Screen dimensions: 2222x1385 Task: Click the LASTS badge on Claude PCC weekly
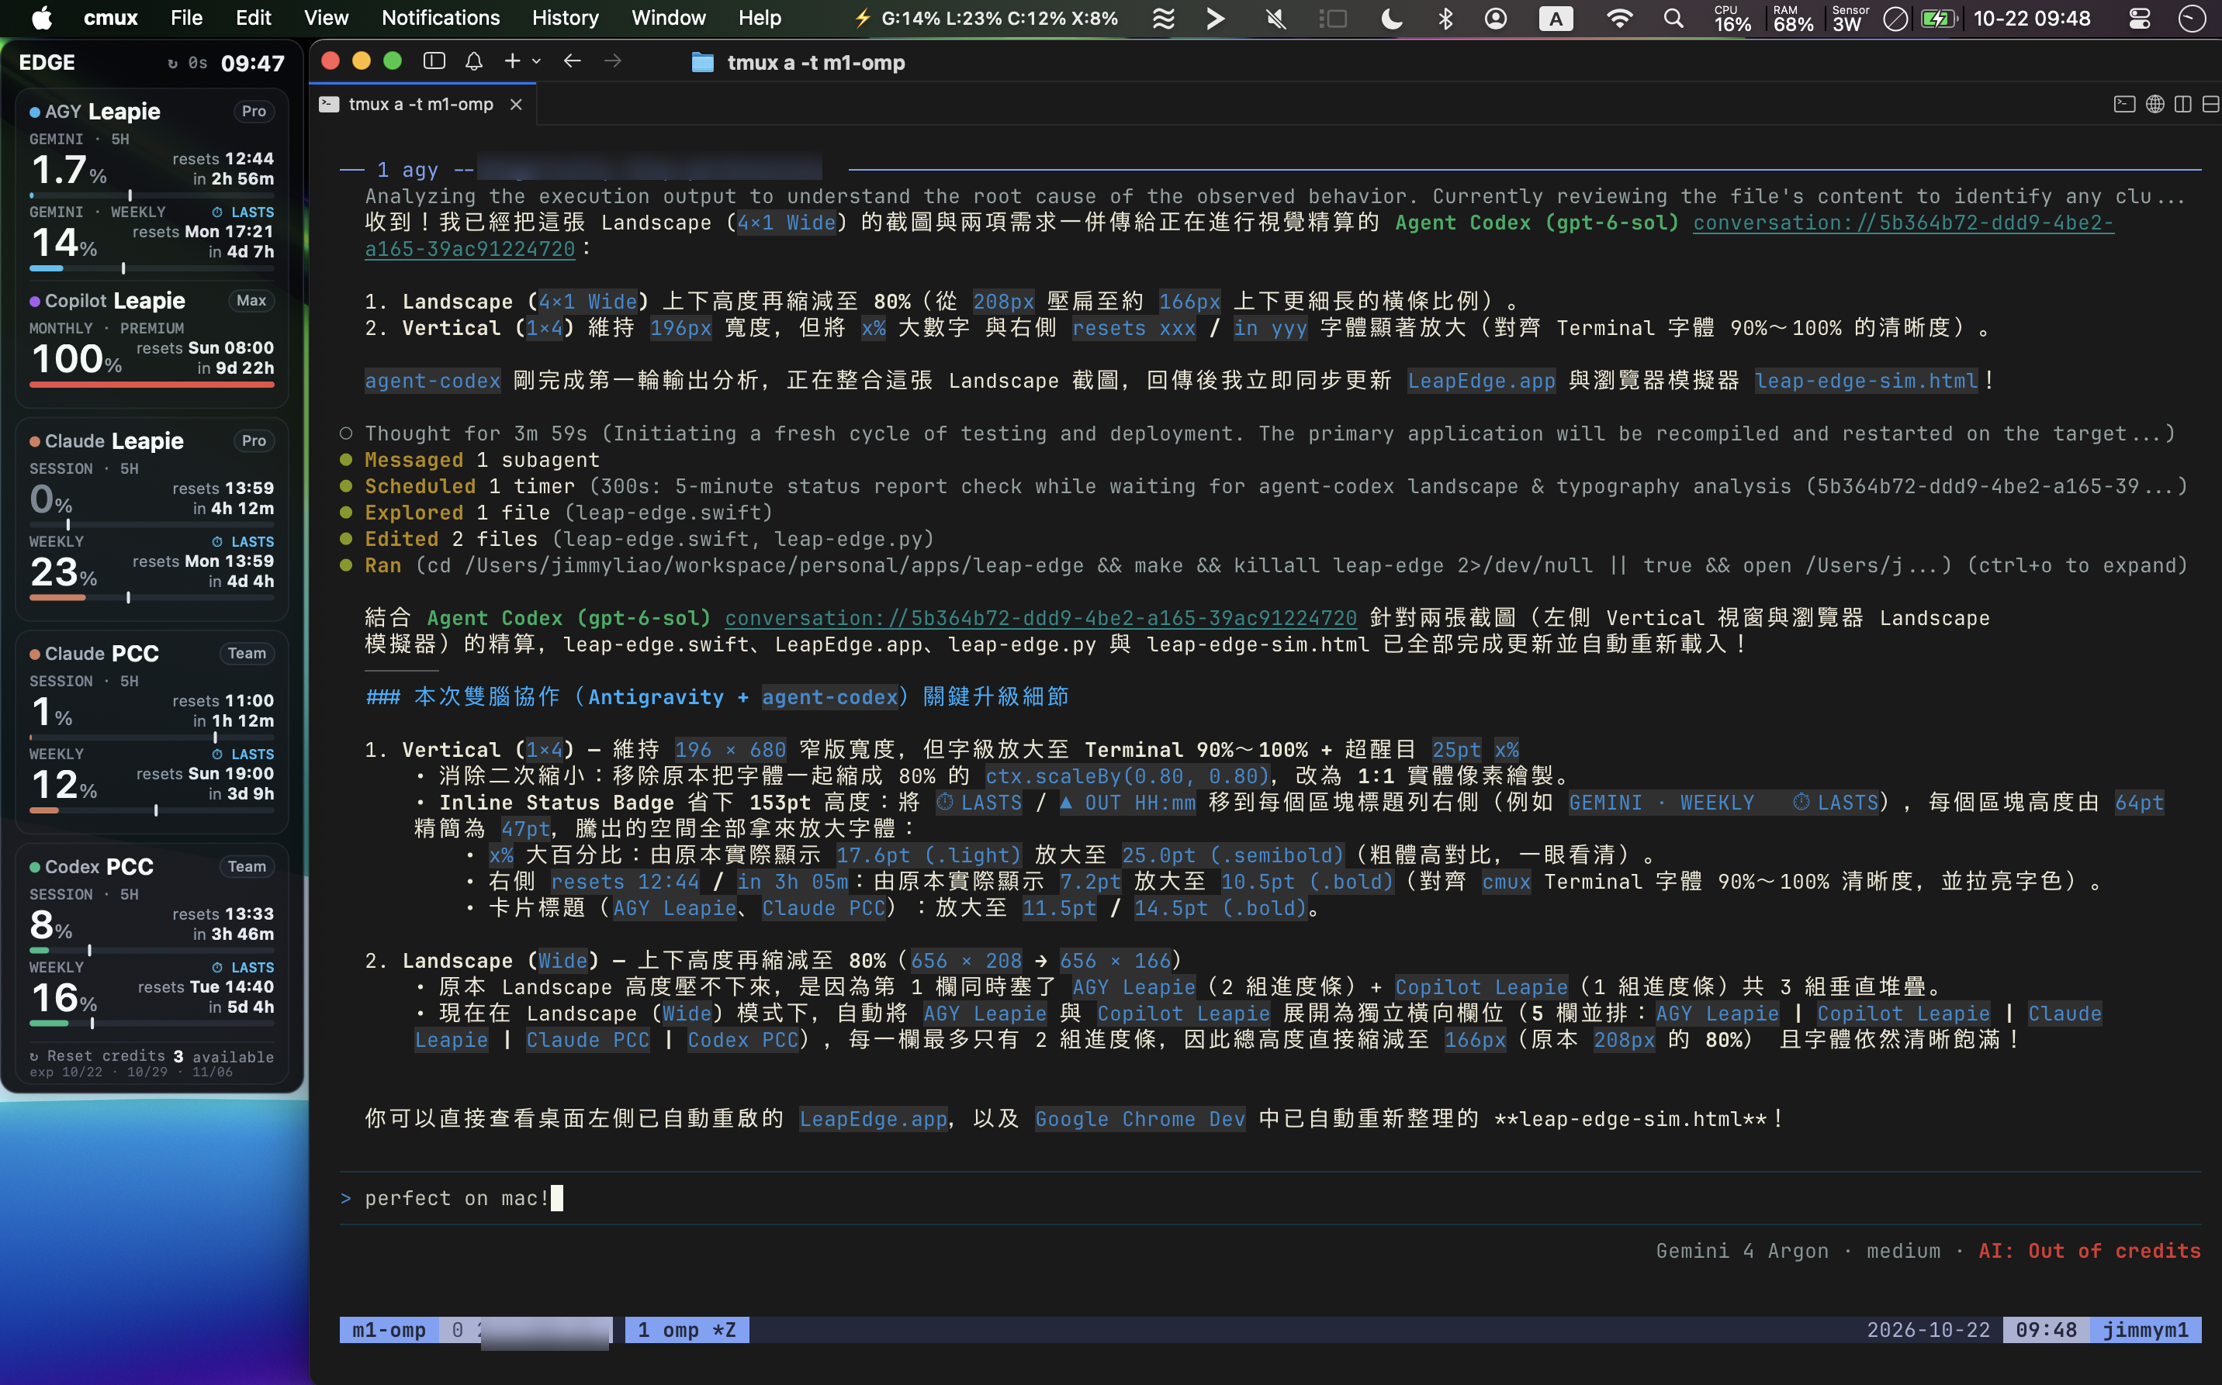tap(243, 755)
